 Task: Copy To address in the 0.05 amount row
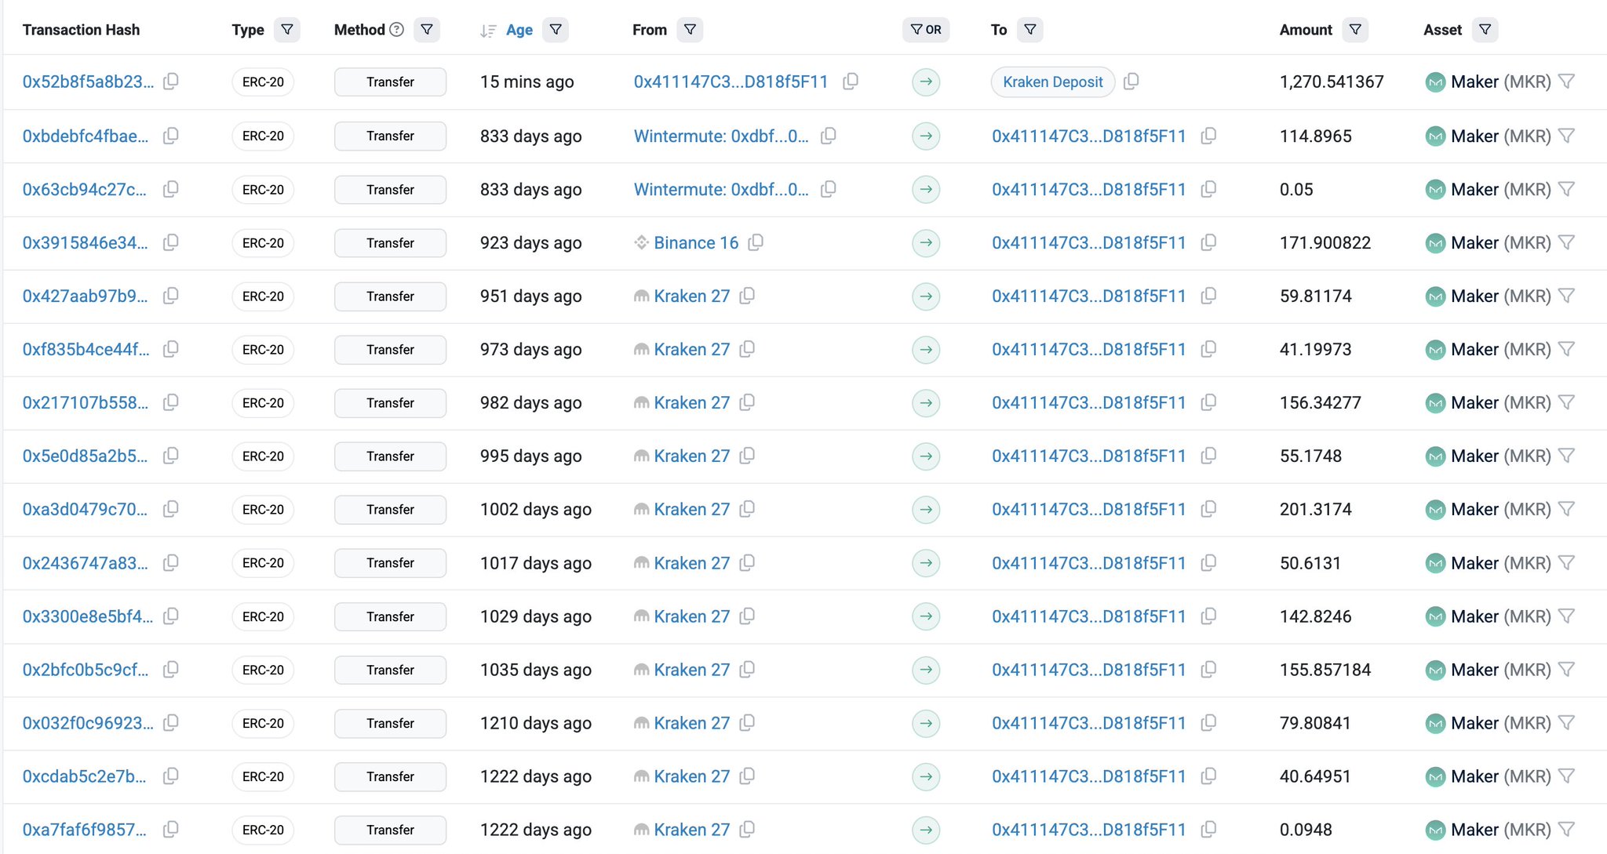coord(1209,190)
